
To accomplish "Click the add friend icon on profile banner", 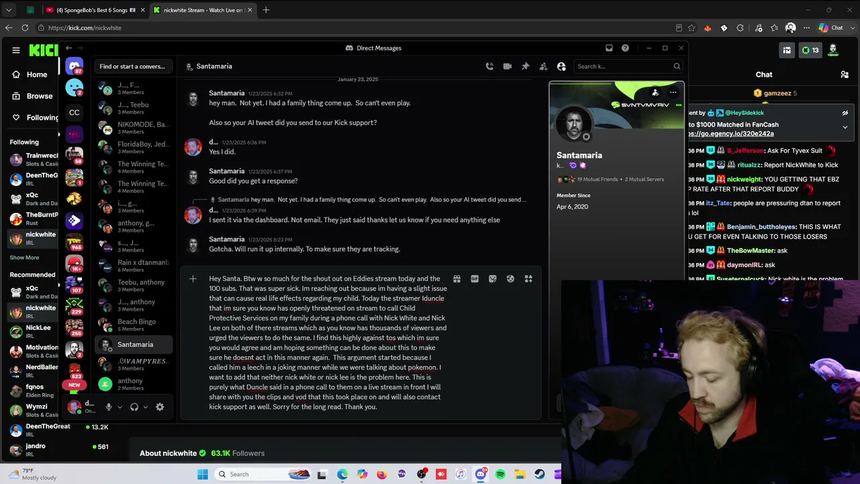I will [x=655, y=93].
